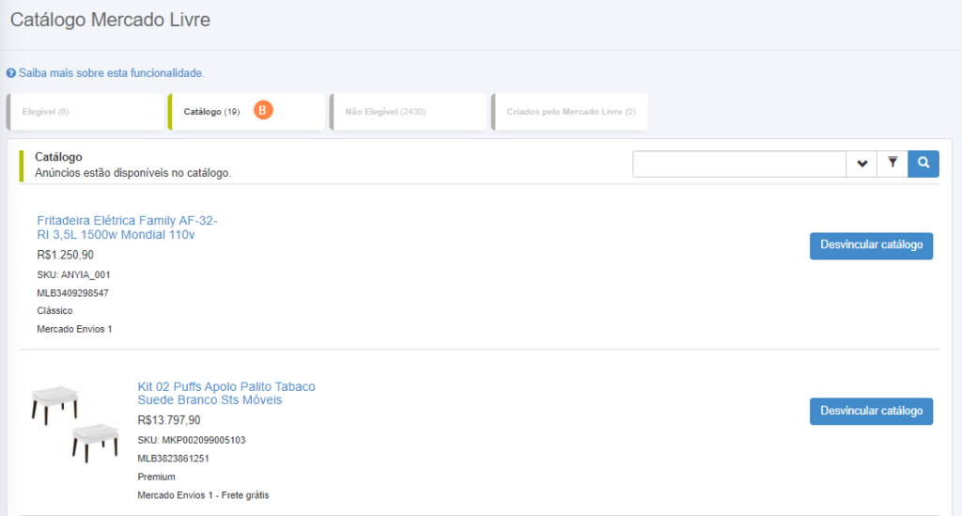
Task: Select listing ID MLB3409298547
Action: 72,293
